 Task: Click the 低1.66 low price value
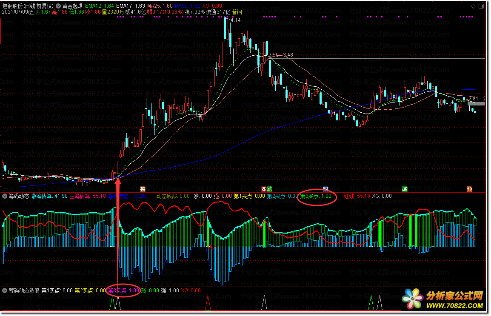(x=77, y=12)
